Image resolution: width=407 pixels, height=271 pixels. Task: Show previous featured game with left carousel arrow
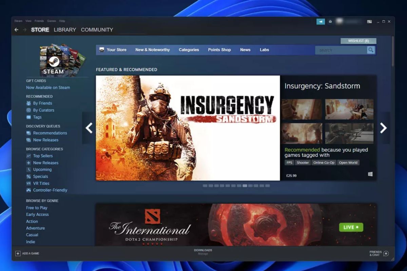89,128
